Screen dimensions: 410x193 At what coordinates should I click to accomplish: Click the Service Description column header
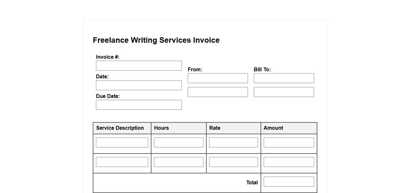click(120, 128)
